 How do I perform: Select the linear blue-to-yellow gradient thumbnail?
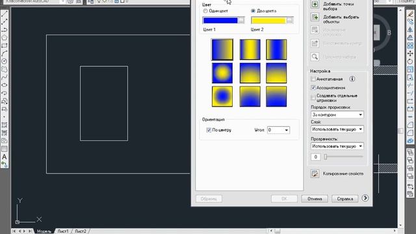tap(222, 49)
